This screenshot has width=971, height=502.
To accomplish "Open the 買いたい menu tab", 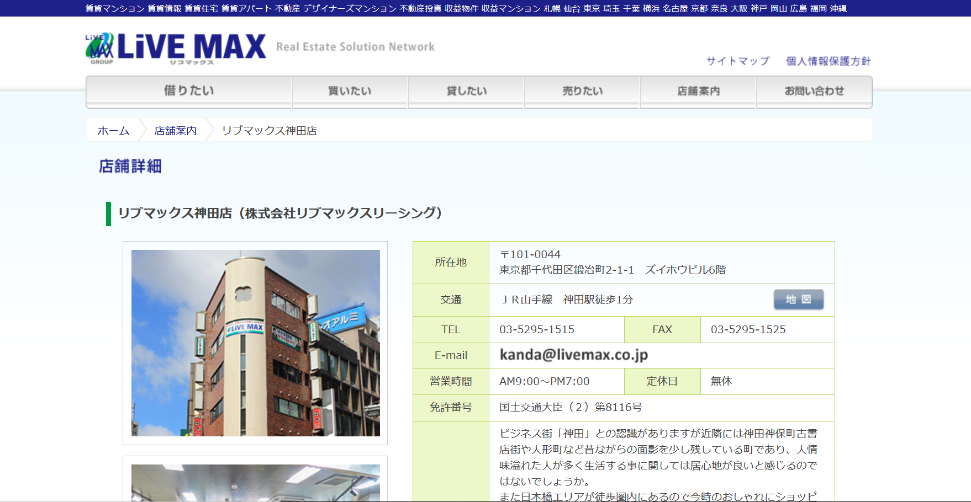I will tap(350, 91).
